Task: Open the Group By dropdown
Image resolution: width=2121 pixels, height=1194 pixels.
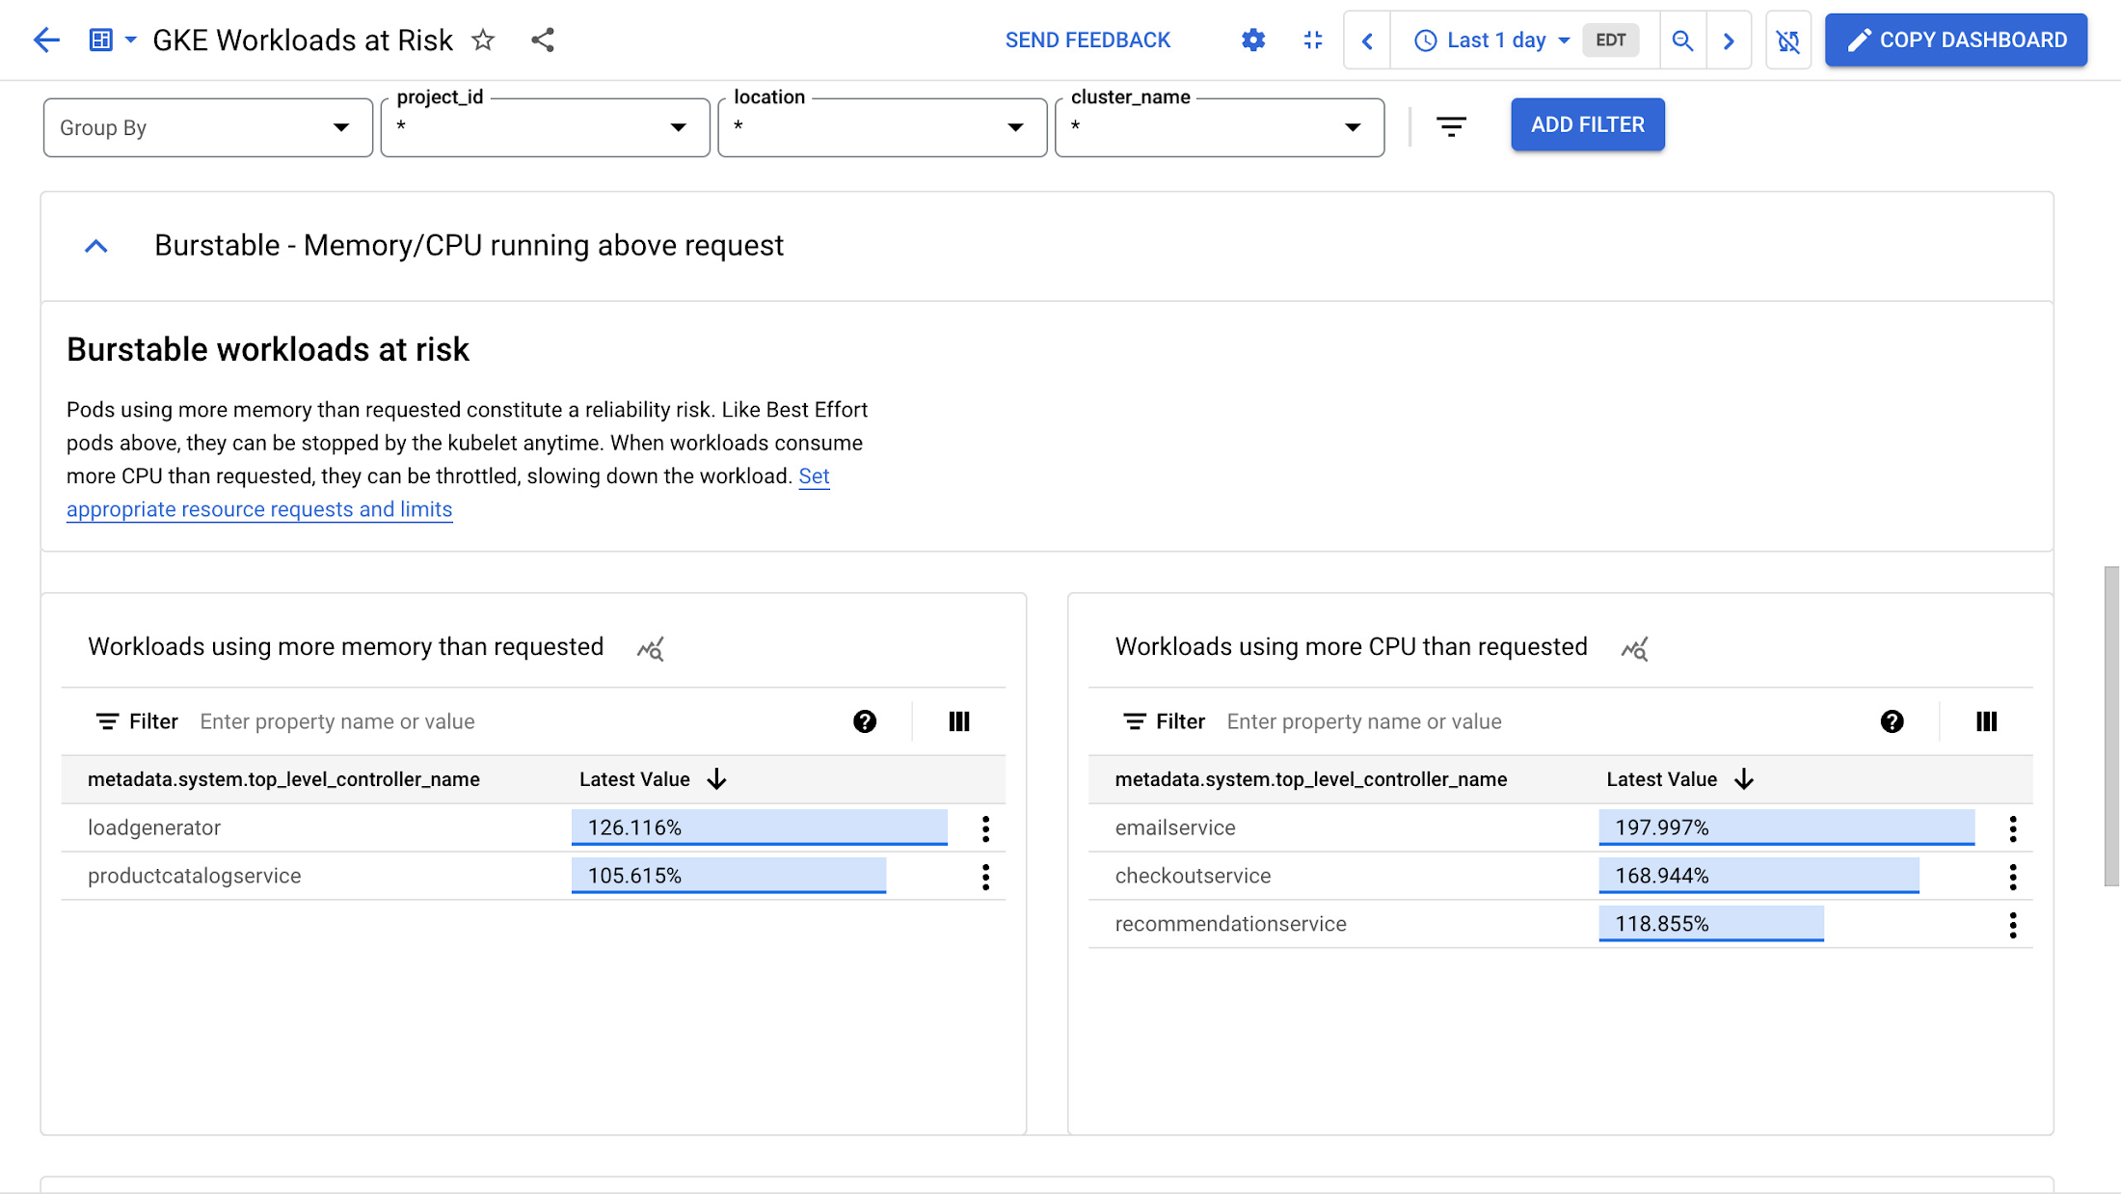Action: coord(208,127)
